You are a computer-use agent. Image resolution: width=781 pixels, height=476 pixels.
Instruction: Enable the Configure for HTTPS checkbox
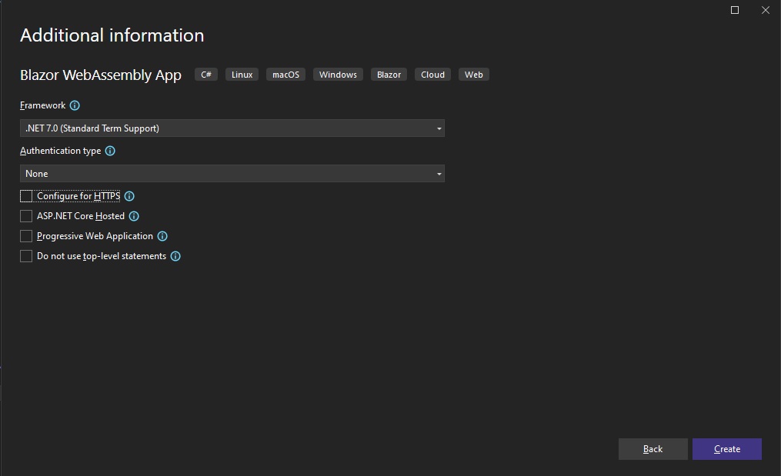(26, 196)
